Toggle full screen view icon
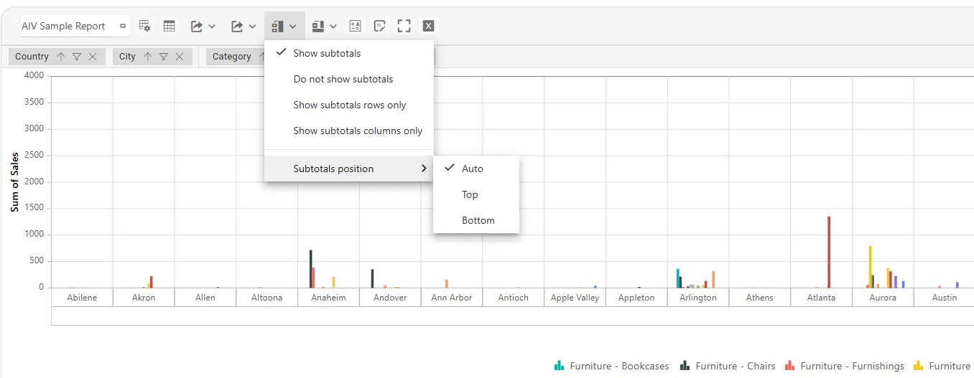 click(404, 26)
